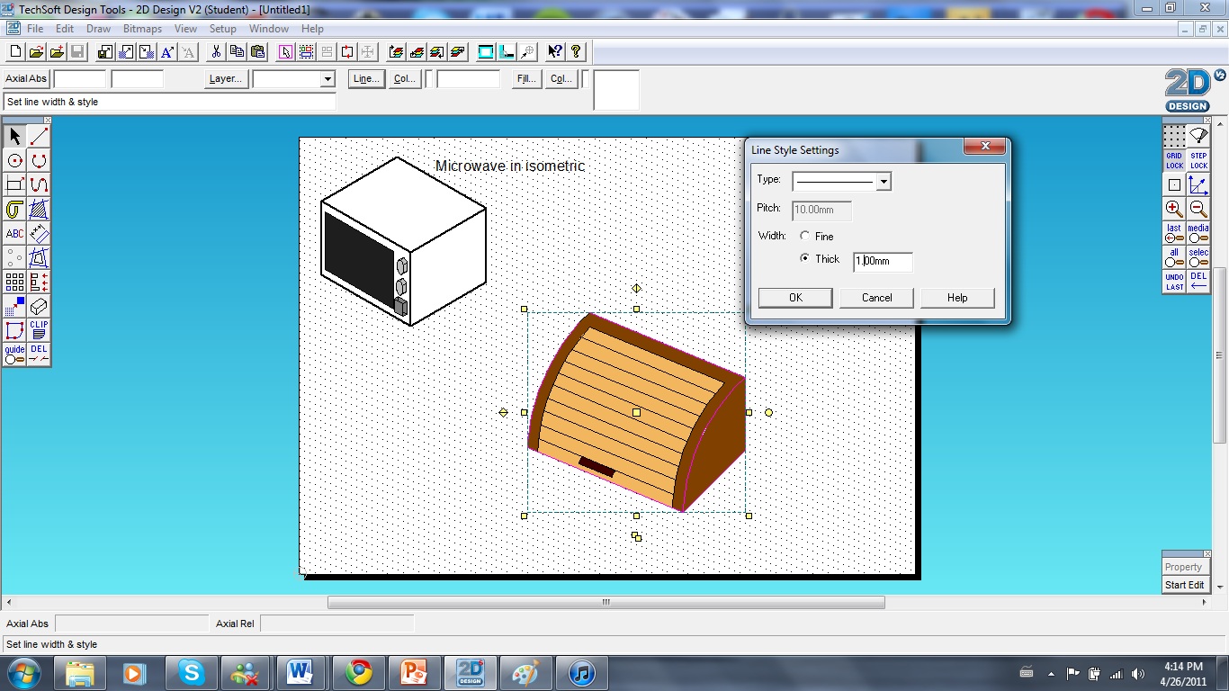Select the Circle tool
Viewport: 1229px width, 691px height.
pos(13,160)
